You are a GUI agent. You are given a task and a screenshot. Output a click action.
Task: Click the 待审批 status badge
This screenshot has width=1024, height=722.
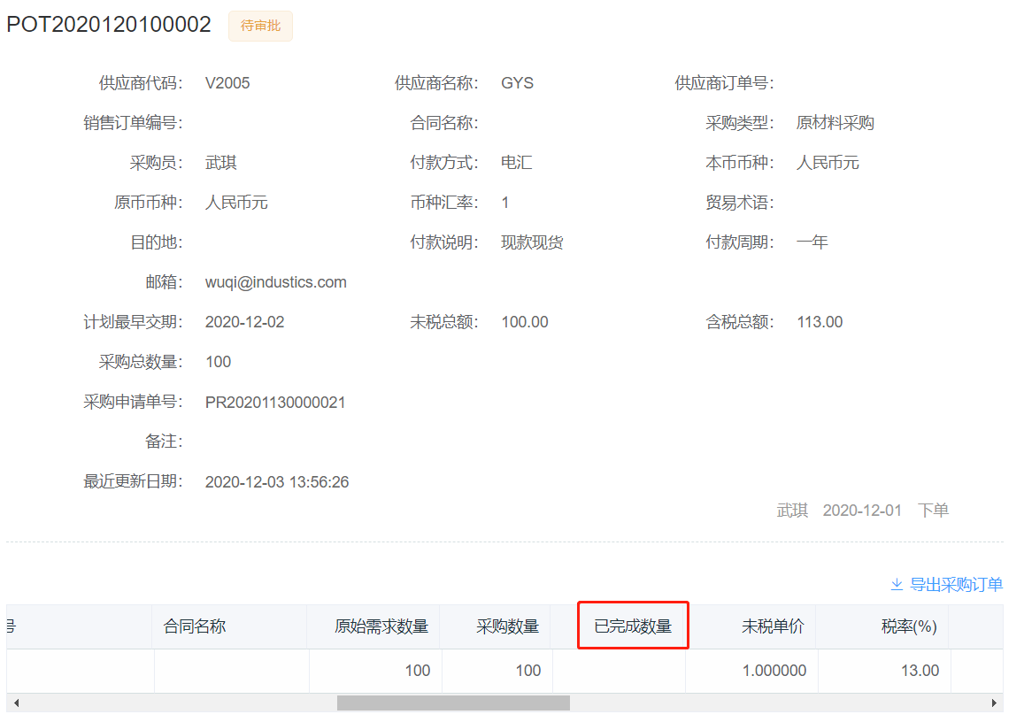pyautogui.click(x=260, y=27)
